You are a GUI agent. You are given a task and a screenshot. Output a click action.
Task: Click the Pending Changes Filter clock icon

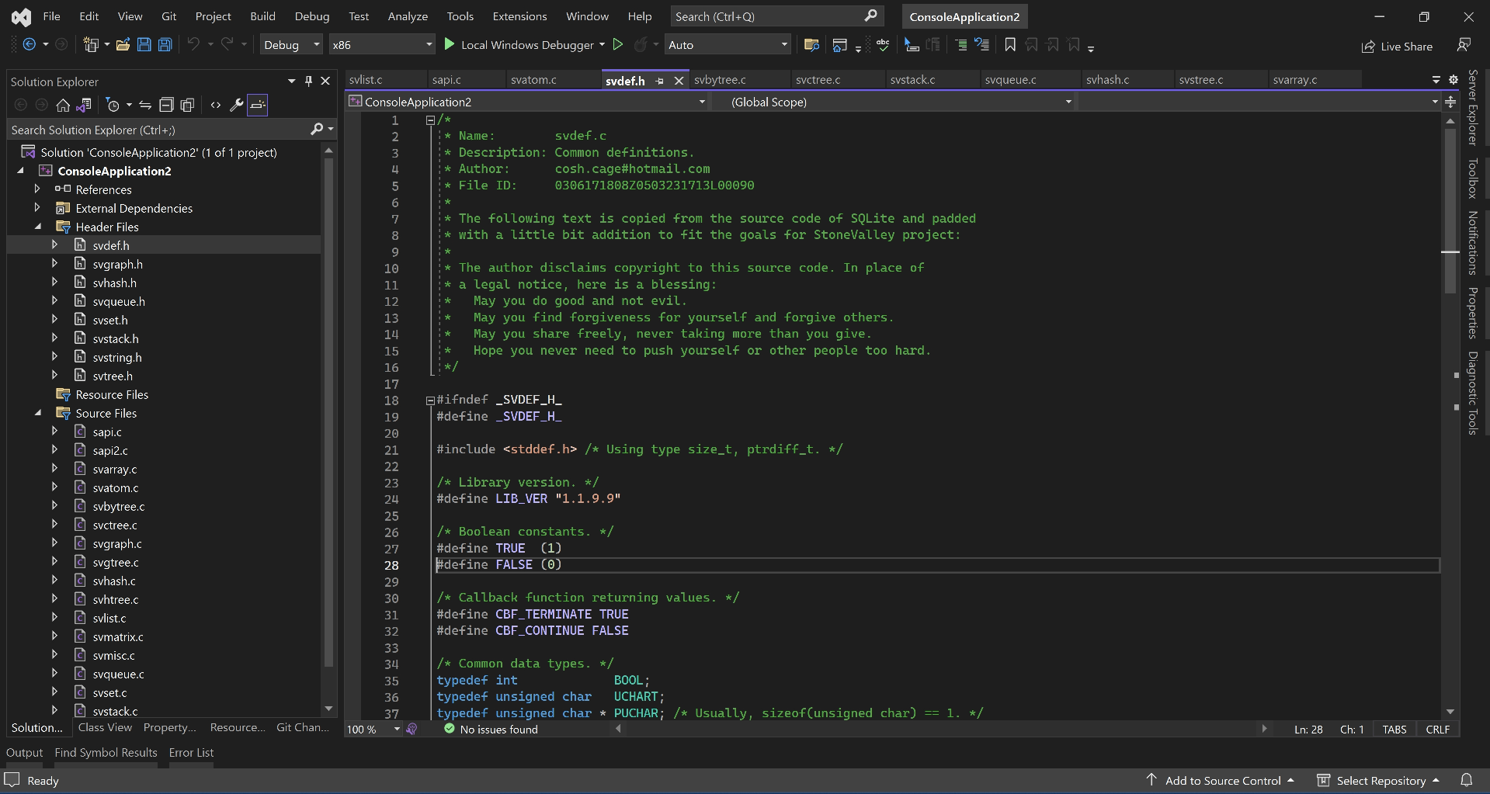point(113,105)
